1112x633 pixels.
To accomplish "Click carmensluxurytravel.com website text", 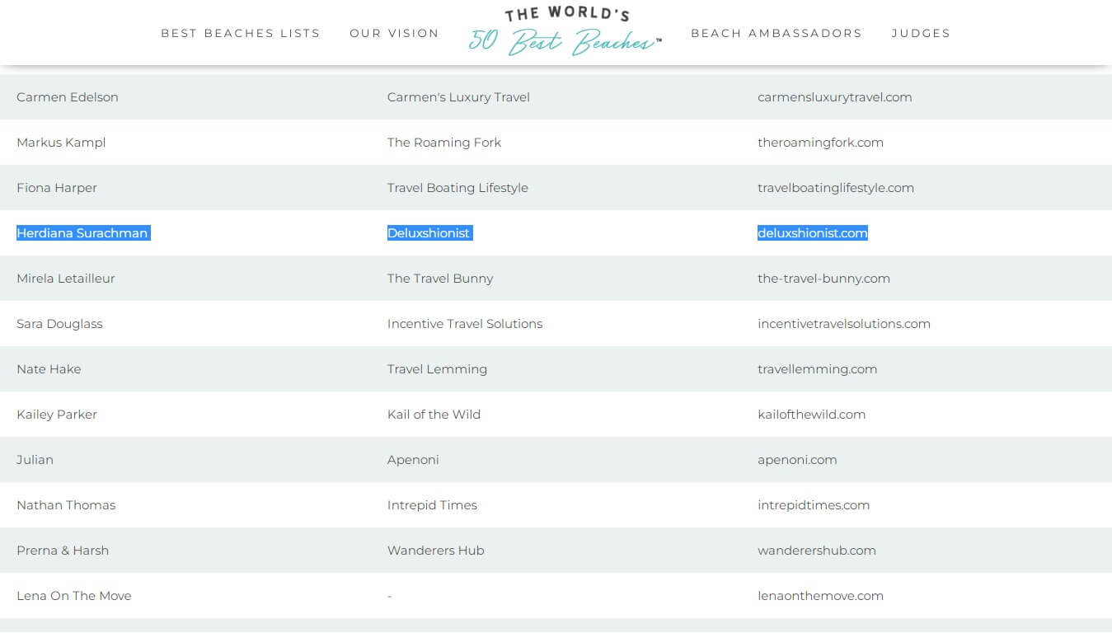I will tap(835, 97).
